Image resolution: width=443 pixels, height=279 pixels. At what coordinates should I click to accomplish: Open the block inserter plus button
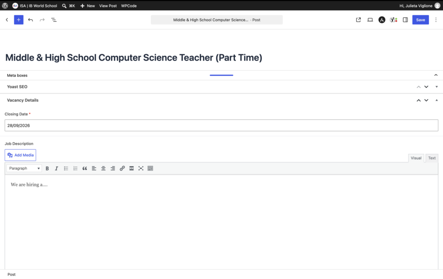[19, 20]
